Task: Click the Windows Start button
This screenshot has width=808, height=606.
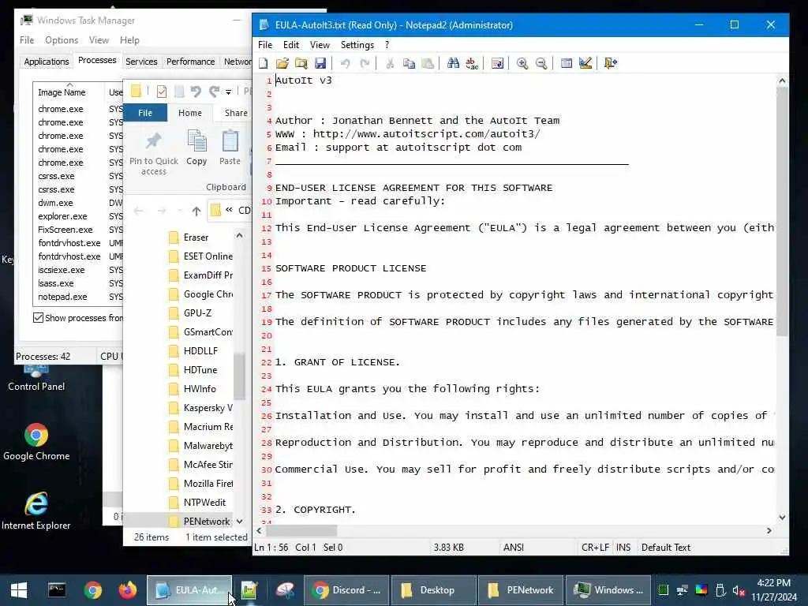Action: [19, 590]
